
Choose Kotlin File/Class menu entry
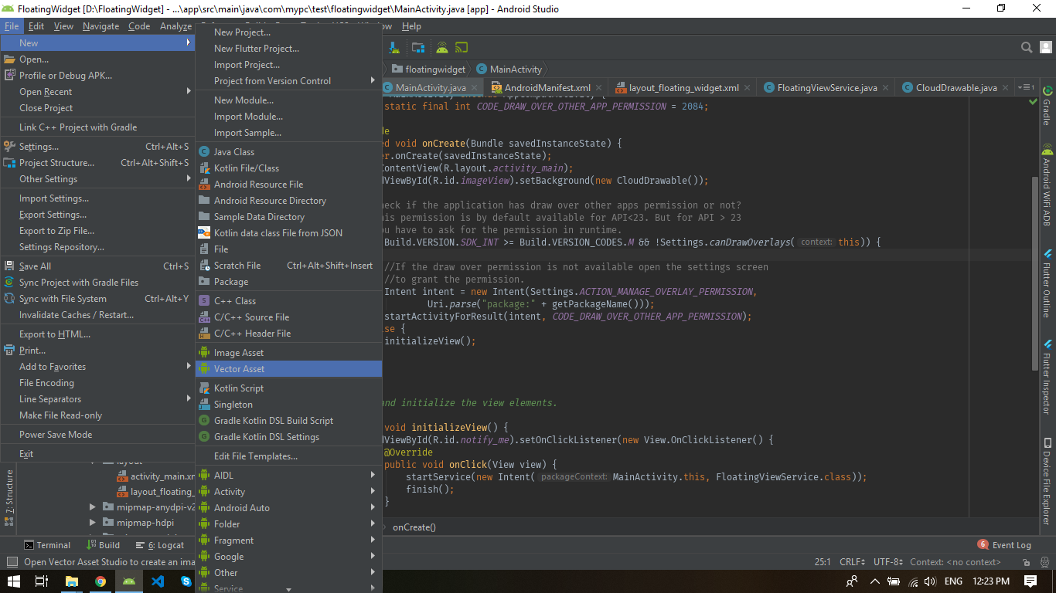(x=288, y=168)
